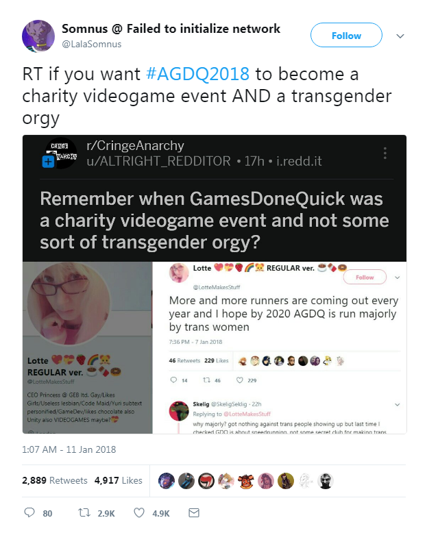The width and height of the screenshot is (427, 533).
Task: Open the #AGDQ2018 hashtag
Action: click(x=198, y=74)
